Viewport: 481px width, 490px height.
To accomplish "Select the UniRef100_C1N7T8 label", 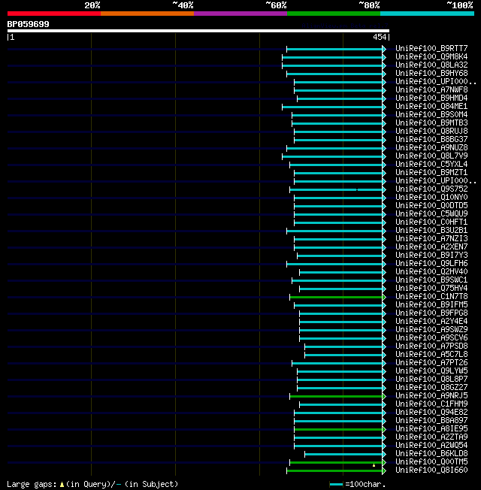I will 431,297.
